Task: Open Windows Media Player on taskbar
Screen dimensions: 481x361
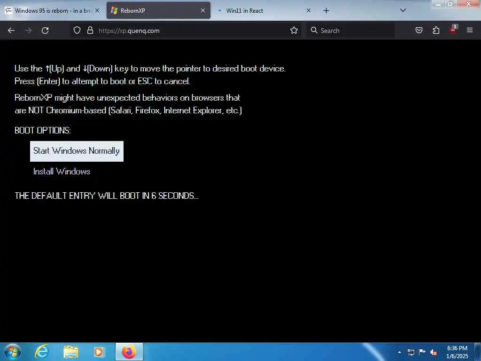Action: coord(100,352)
